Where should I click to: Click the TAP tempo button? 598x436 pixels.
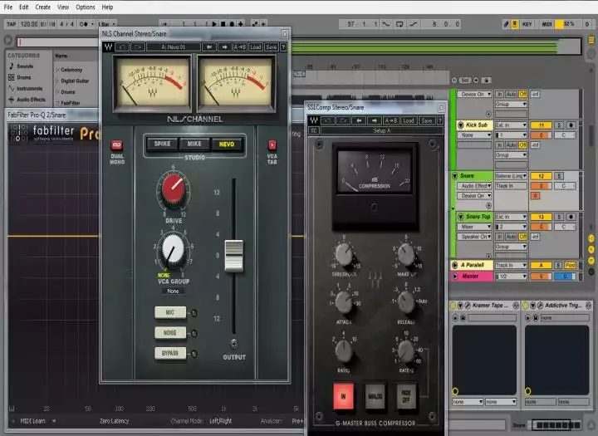coord(12,24)
